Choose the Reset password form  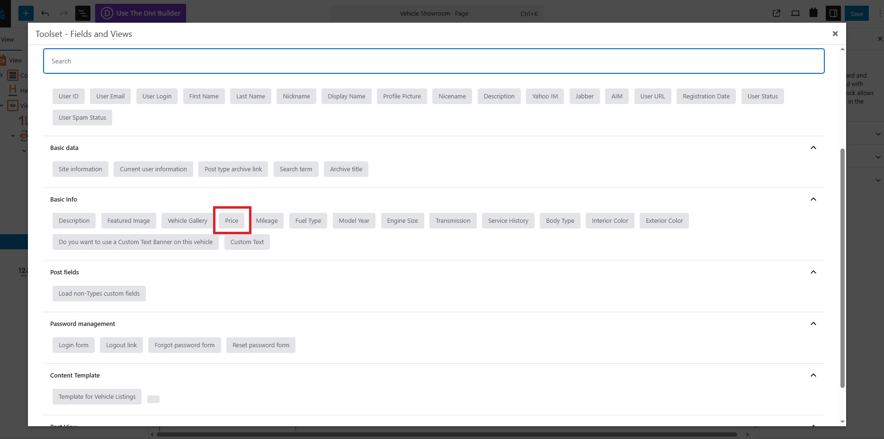(261, 345)
